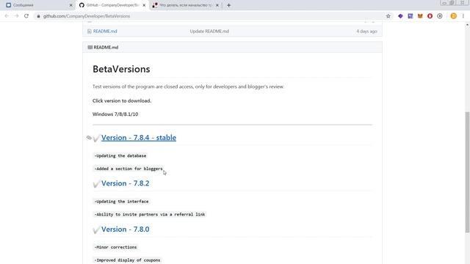Click the address bar URL field
This screenshot has height=264, width=470.
210,16
